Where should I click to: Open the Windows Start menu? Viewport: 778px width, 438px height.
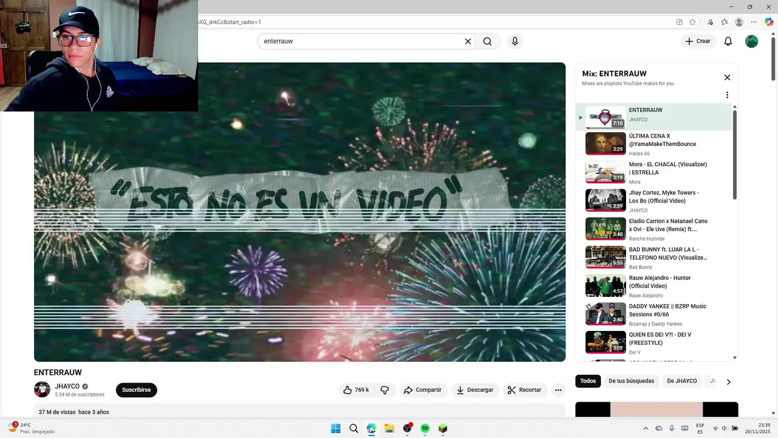(x=336, y=428)
